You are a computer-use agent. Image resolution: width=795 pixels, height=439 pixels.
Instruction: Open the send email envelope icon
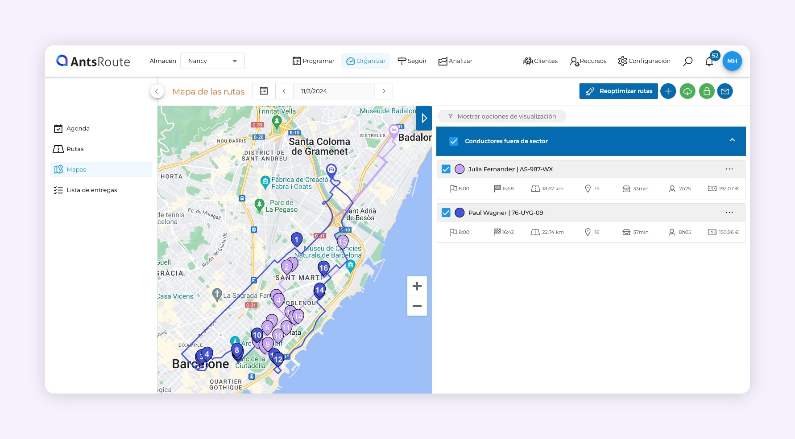point(725,91)
